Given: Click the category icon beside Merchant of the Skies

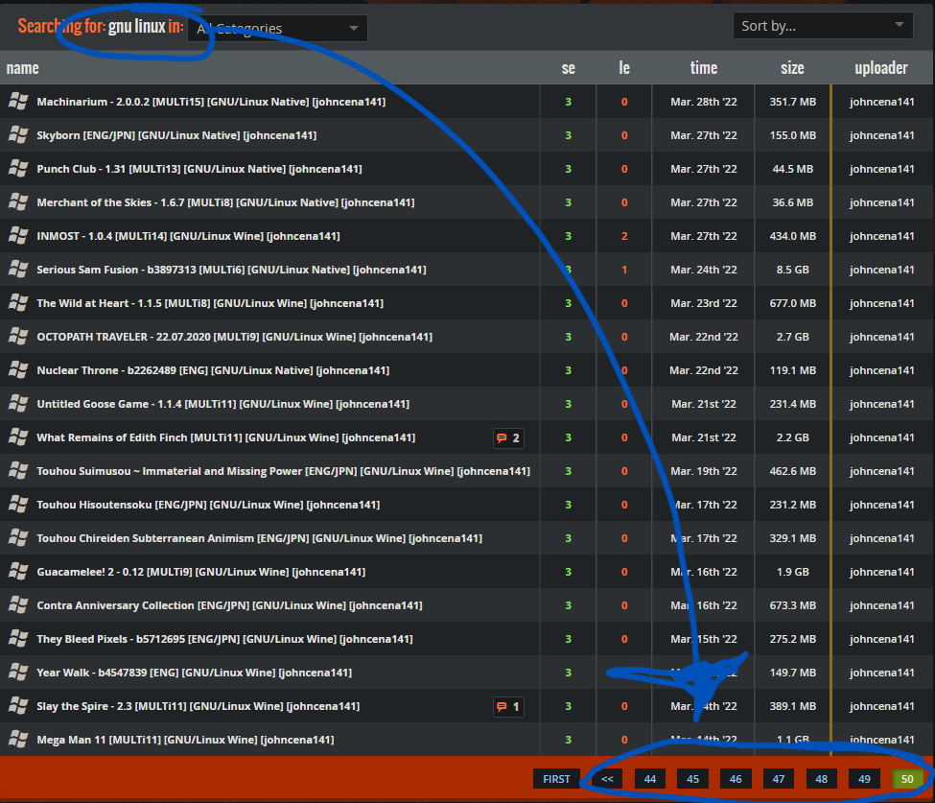Looking at the screenshot, I should coord(18,202).
